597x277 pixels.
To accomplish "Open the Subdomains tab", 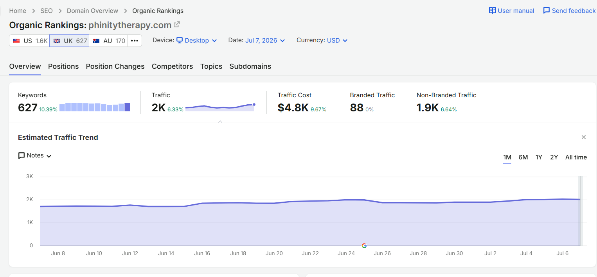I will [250, 66].
